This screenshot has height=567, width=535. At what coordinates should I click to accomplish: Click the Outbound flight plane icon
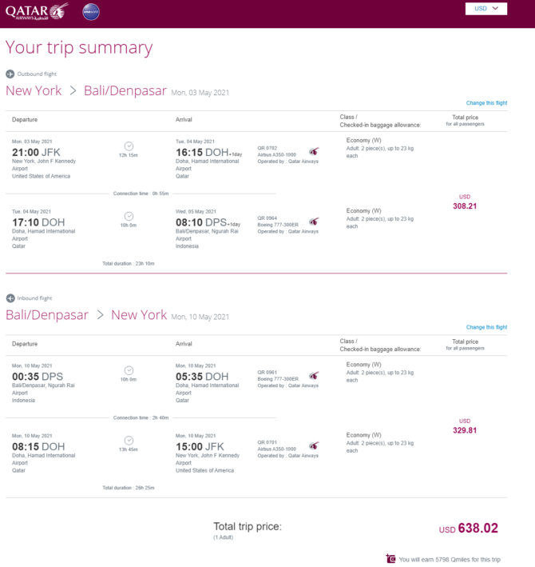tap(10, 74)
